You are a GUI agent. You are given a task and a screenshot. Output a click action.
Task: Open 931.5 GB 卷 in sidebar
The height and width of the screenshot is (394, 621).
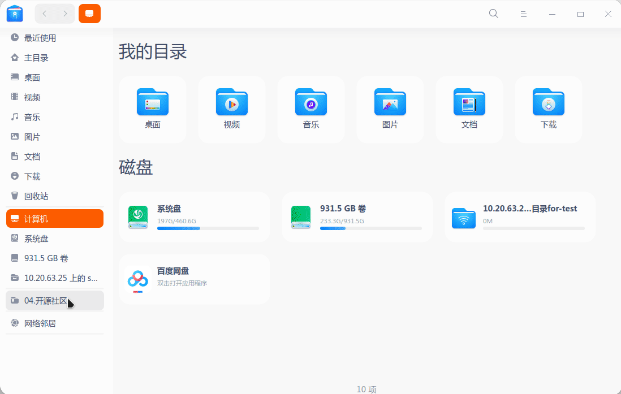55,258
